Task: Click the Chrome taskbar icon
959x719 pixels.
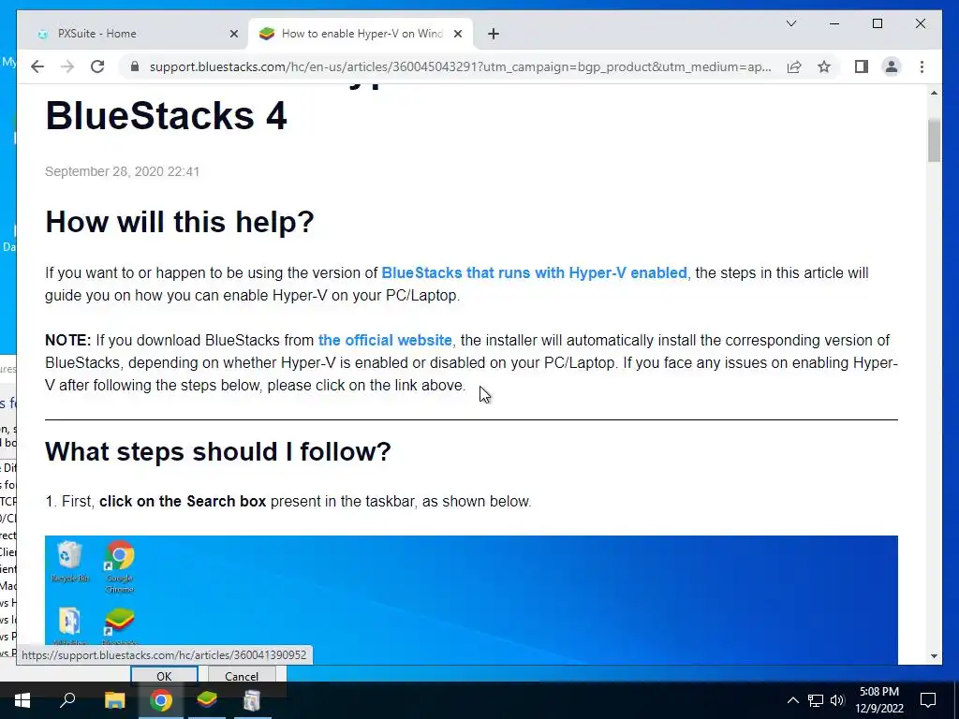Action: coord(161,700)
